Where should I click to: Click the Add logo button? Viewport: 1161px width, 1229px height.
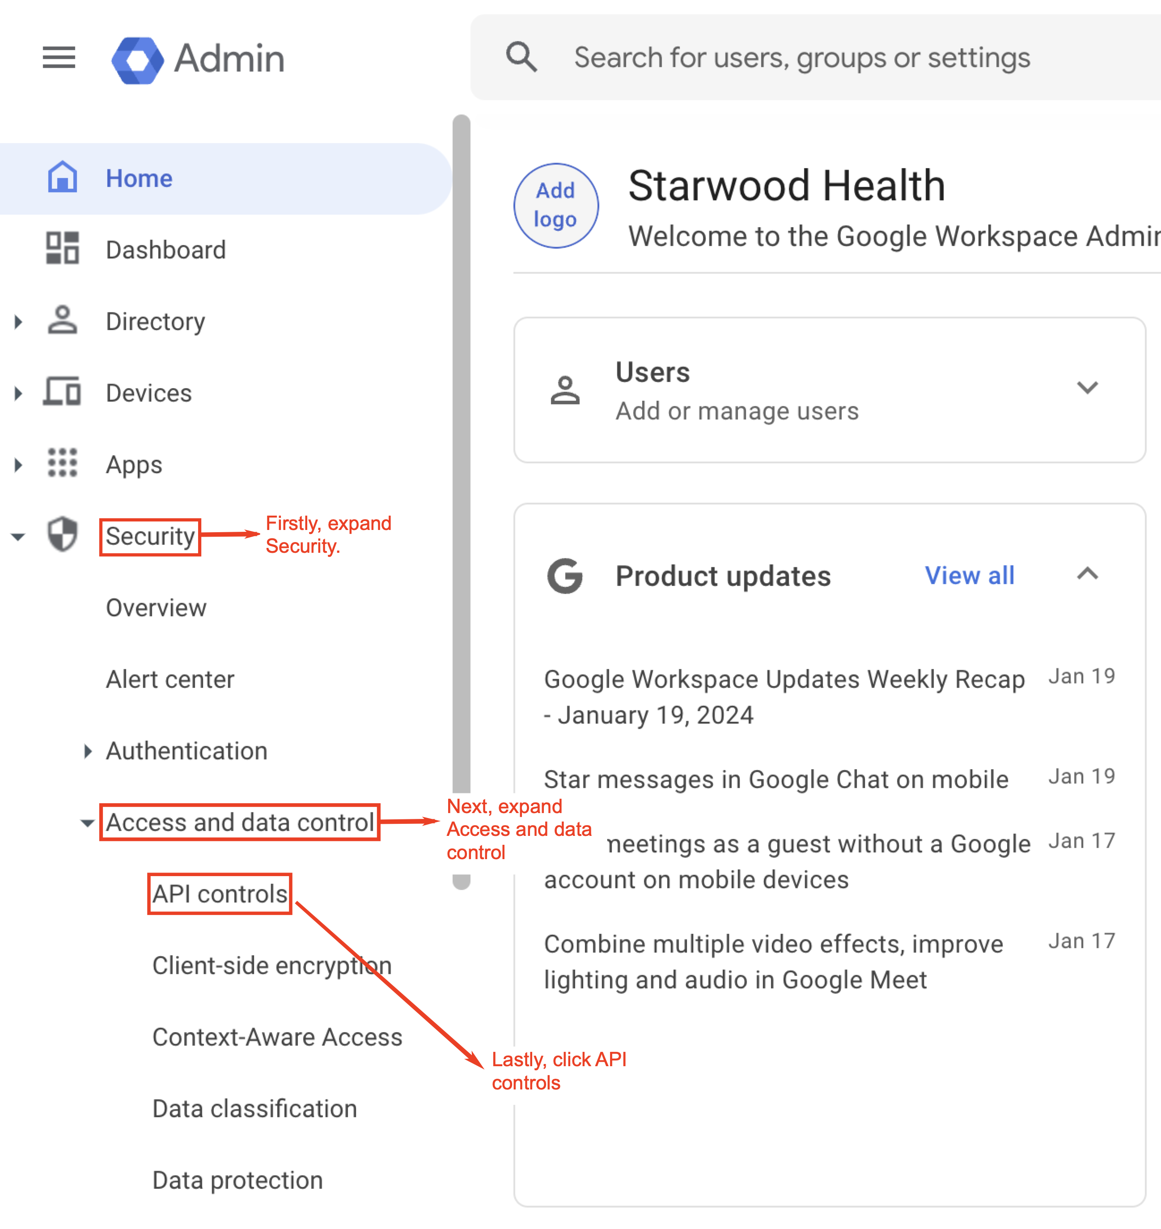(556, 205)
